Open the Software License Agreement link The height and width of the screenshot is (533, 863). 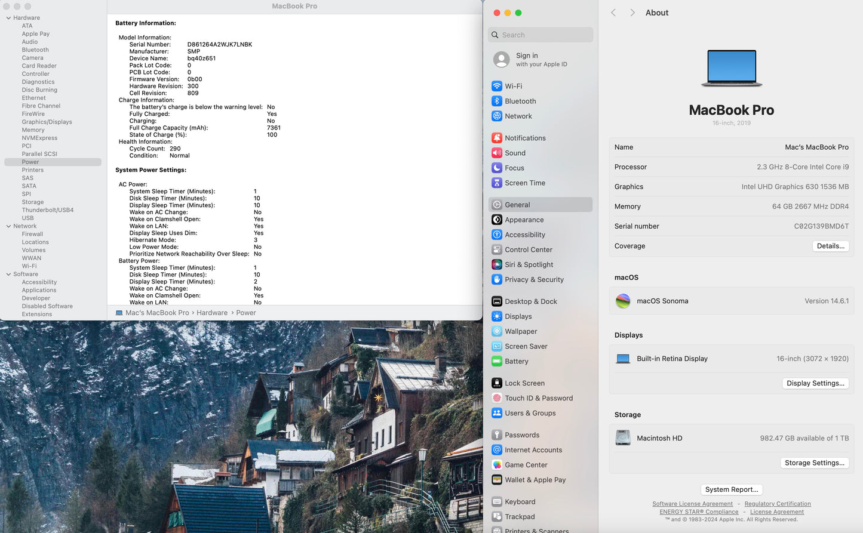pyautogui.click(x=692, y=504)
